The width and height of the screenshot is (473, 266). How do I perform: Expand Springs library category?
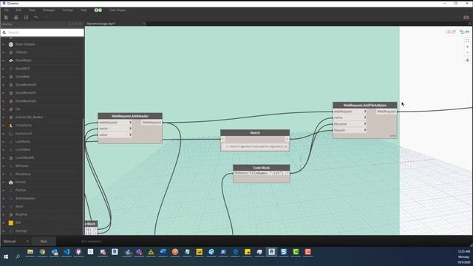coord(3,231)
